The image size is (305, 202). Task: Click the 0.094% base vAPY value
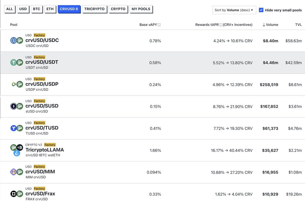coord(154,172)
